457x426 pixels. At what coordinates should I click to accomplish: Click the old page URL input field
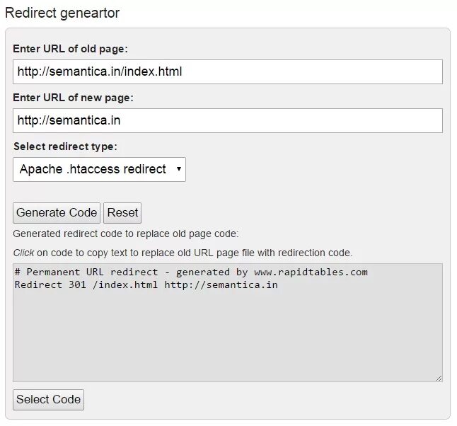(227, 71)
